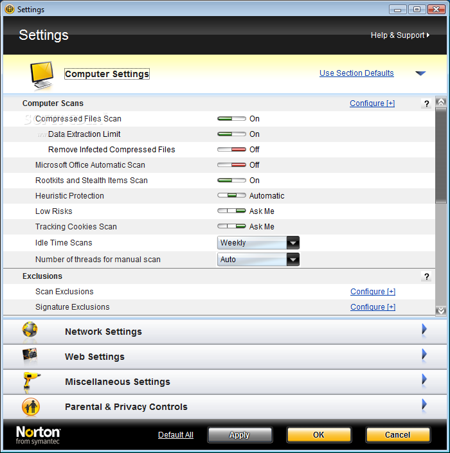
Task: Click the 'Computer Scans' heading text
Action: click(53, 103)
